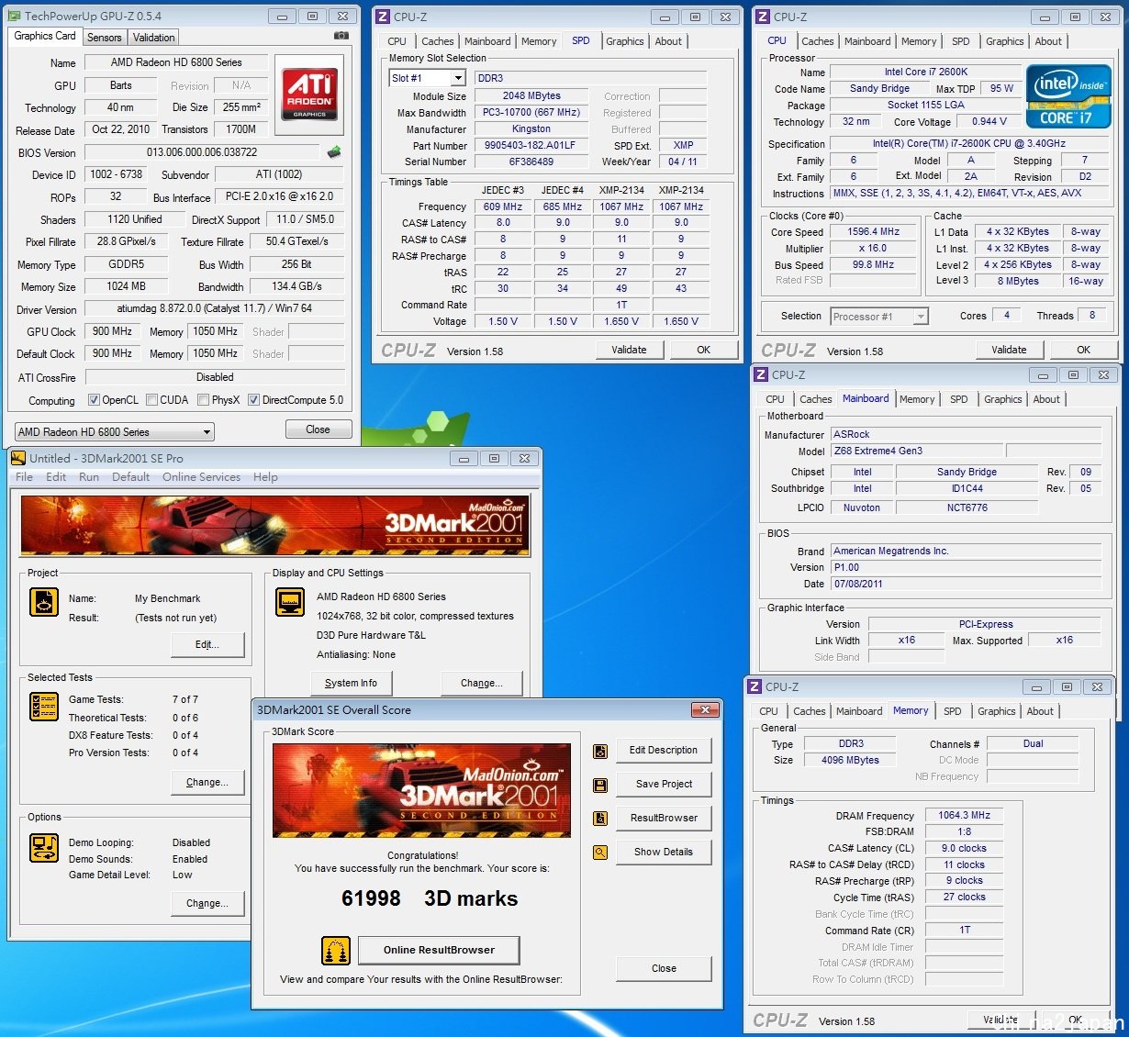Click the Intel Core i7 logo in CPU-Z
The image size is (1129, 1037).
1068,96
